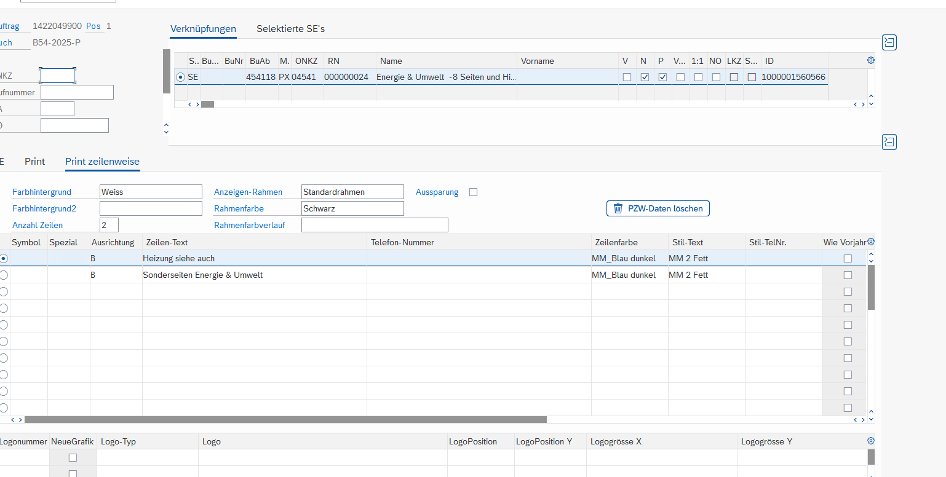Open the settings gear of the Logo table
This screenshot has height=477, width=946.
pyautogui.click(x=870, y=441)
